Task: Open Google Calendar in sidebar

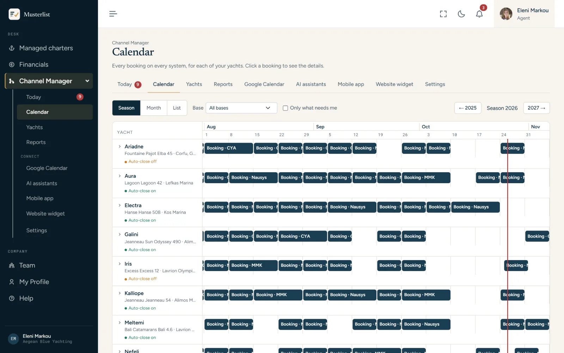Action: point(55,168)
